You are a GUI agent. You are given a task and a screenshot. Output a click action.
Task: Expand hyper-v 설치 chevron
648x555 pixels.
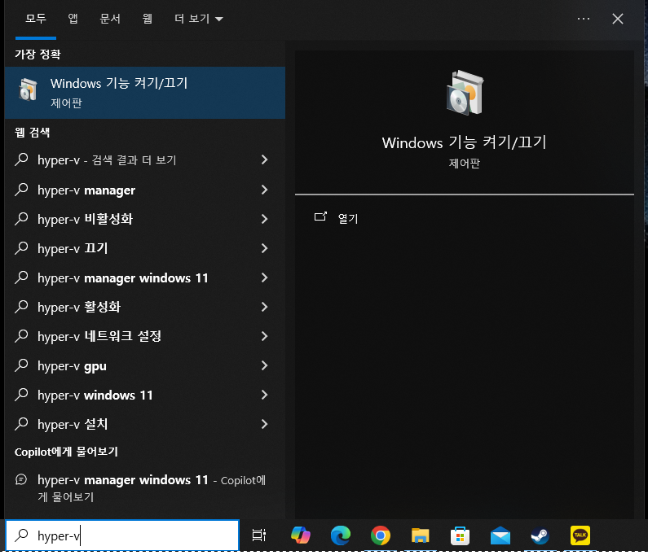(264, 424)
